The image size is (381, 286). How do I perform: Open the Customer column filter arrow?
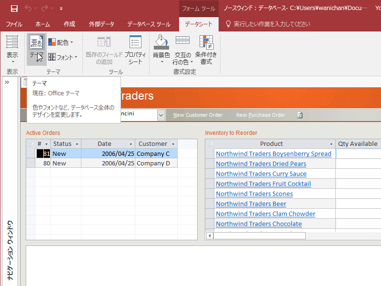pos(173,144)
